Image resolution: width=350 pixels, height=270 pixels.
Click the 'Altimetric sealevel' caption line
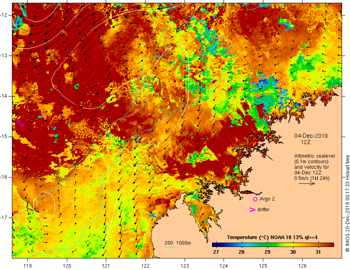[315, 156]
